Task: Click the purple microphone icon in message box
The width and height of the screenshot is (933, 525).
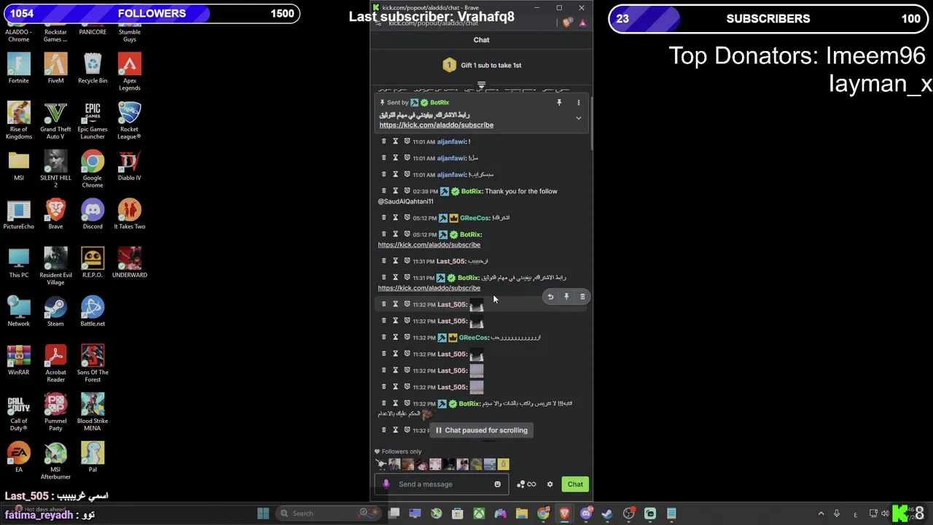Action: (386, 484)
